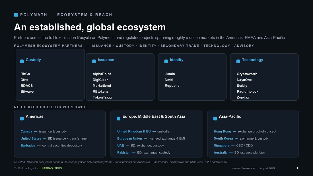Click the blue square icon beside Issuance
The height and width of the screenshot is (176, 313).
click(x=94, y=61)
